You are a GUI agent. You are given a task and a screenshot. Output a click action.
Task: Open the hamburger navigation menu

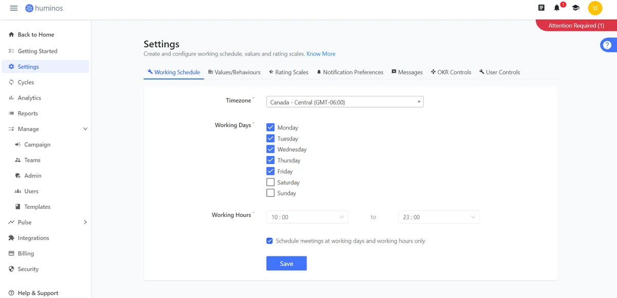(x=14, y=8)
